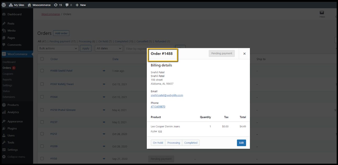The width and height of the screenshot is (338, 165).
Task: Open the Inbox envelope icon
Action: click(x=322, y=13)
